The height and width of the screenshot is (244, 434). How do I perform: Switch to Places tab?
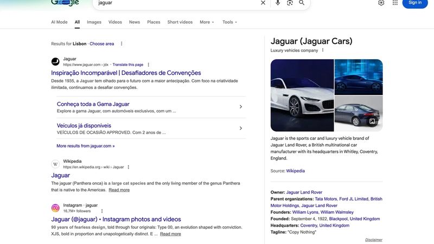click(154, 22)
